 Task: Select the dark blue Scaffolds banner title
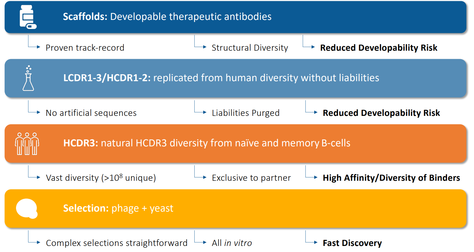(x=167, y=17)
